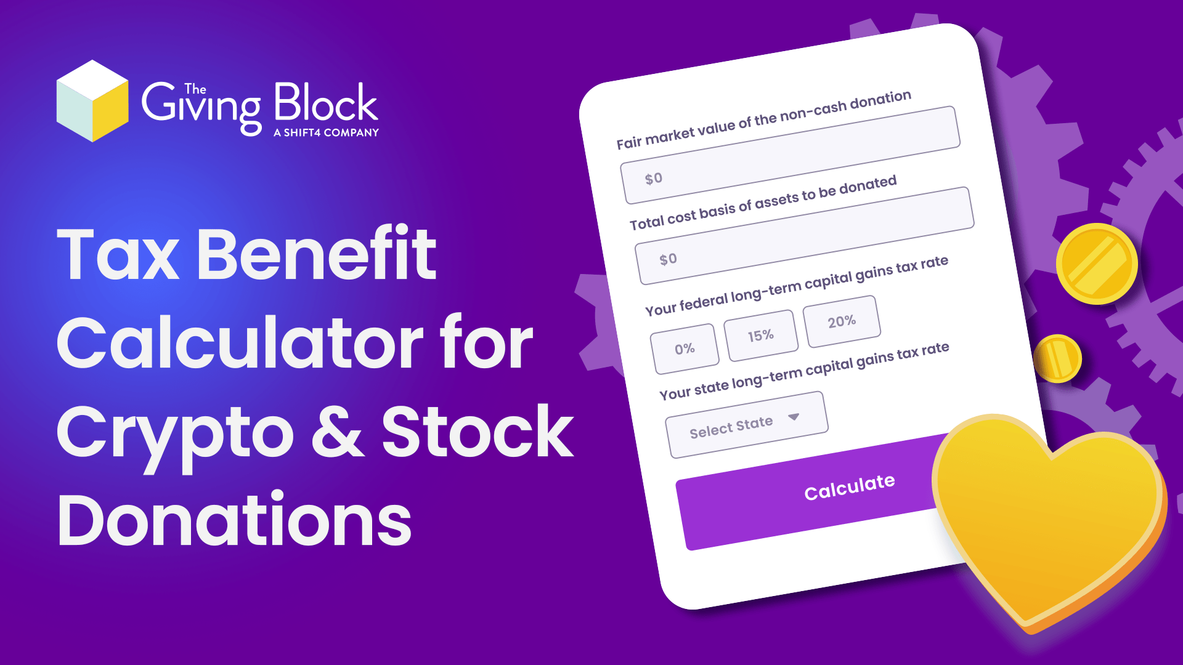Select the 15% capital gains tax rate
1183x665 pixels.
click(759, 334)
